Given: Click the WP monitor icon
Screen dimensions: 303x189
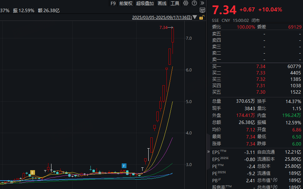Looking at the screenshot, I should (x=202, y=10).
